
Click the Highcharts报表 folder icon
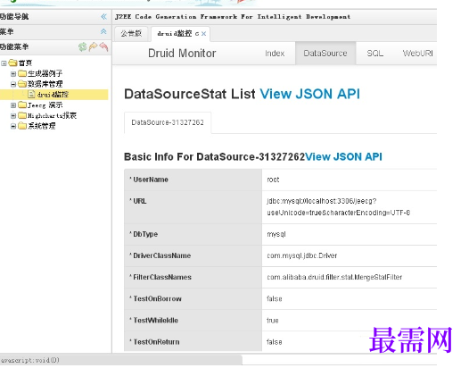pos(22,115)
